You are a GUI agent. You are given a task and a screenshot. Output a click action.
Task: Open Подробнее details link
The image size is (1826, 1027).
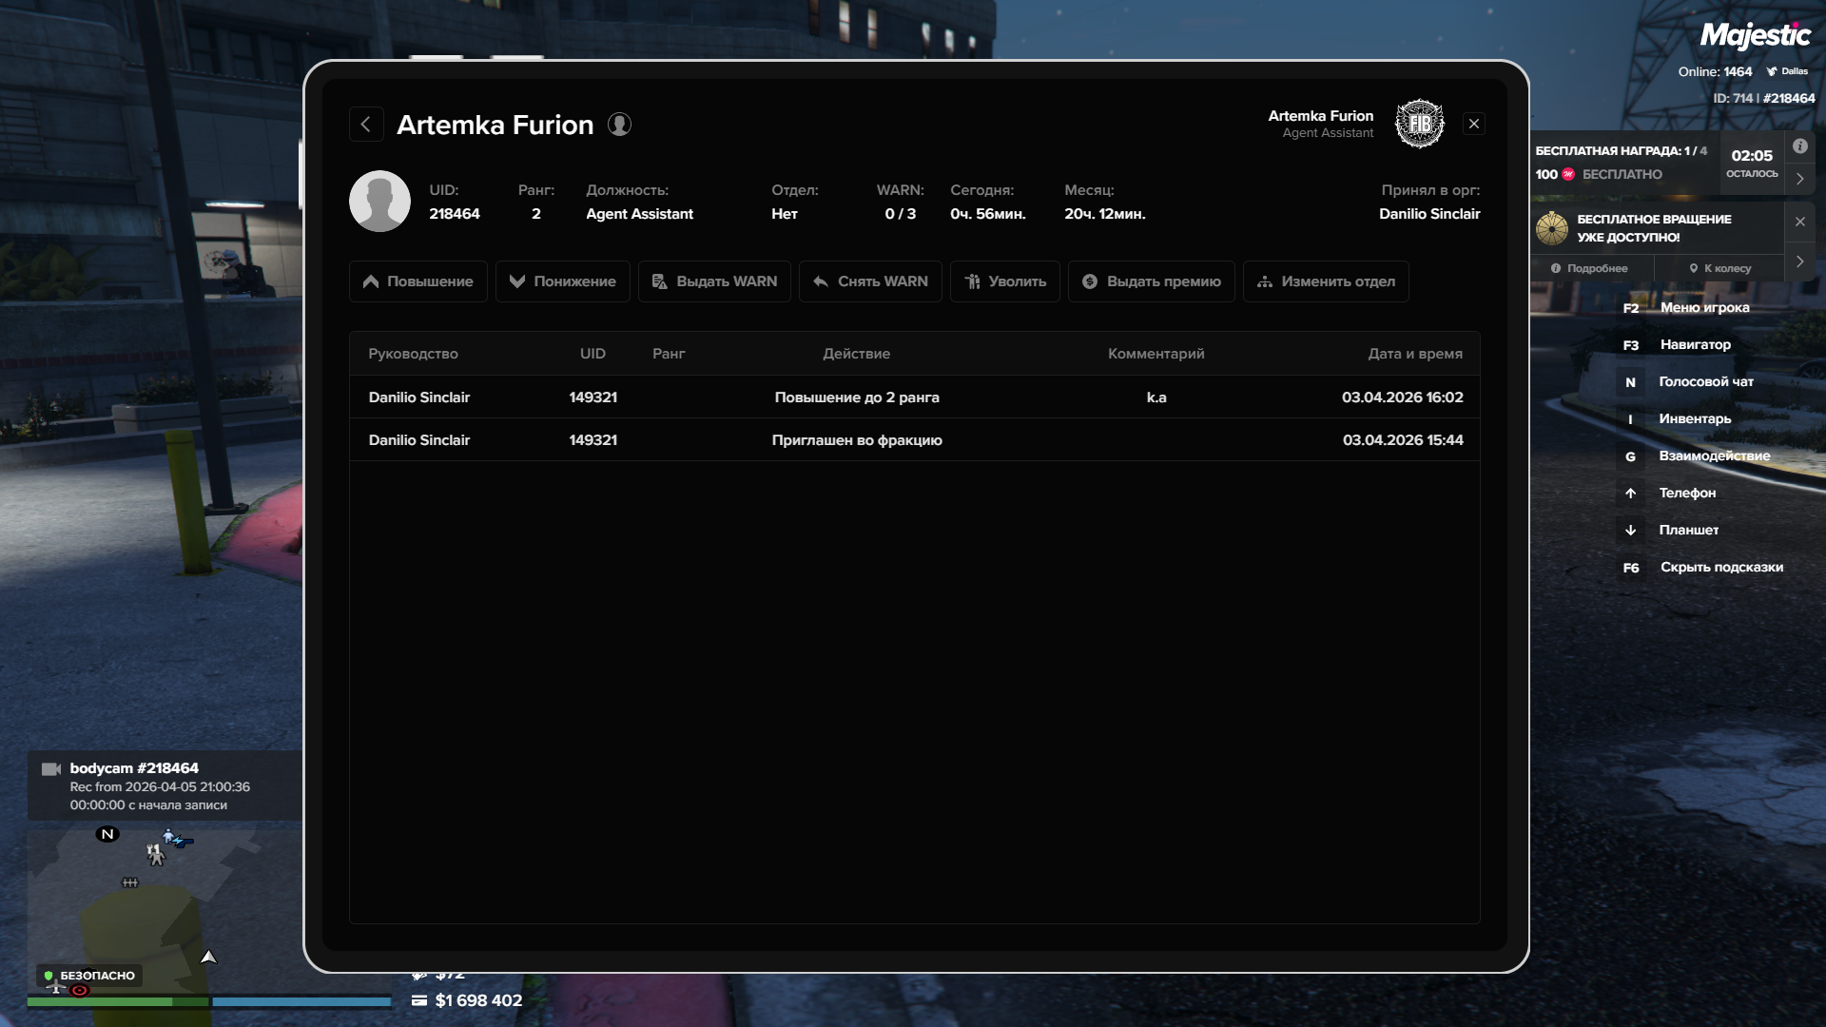pos(1589,268)
